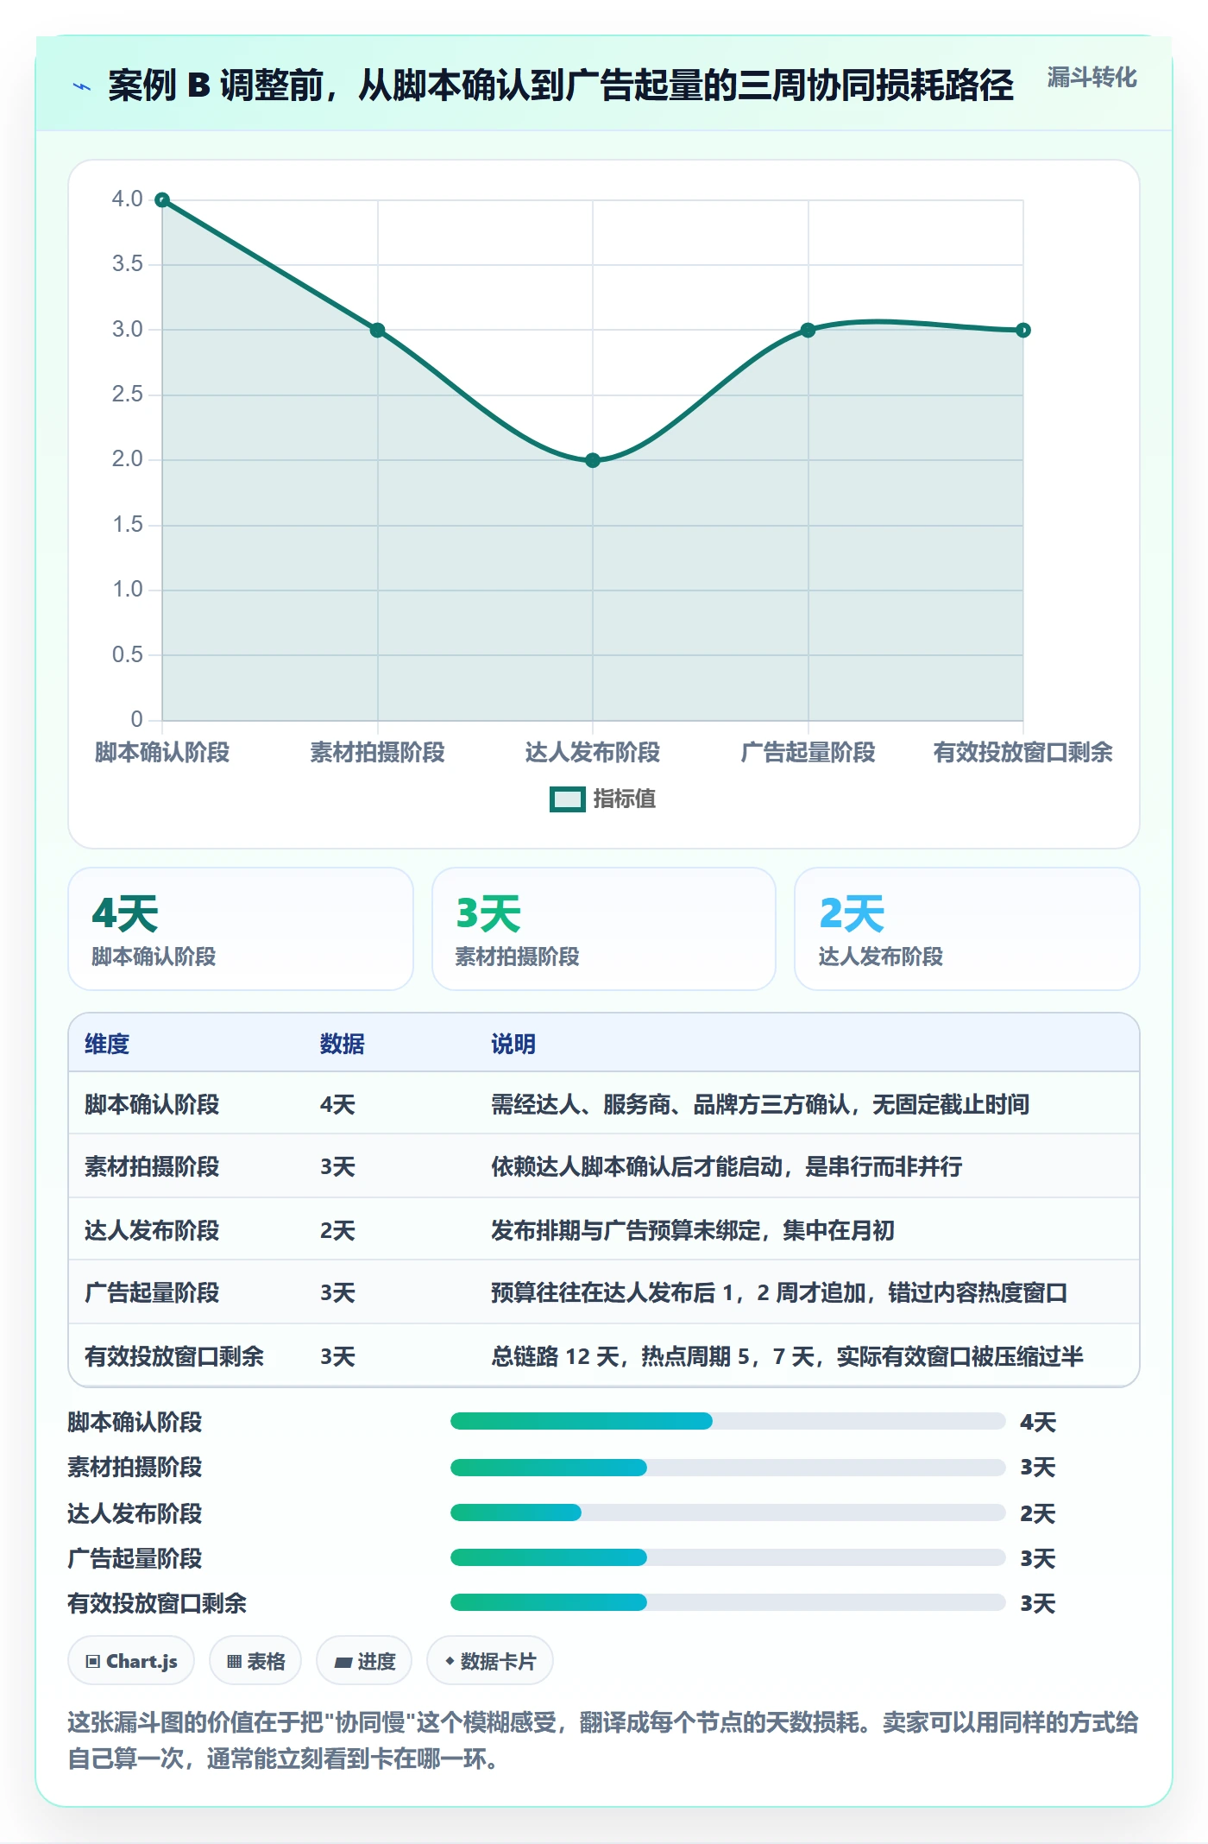Click the 4.0 y-axis label on the chart
Image resolution: width=1208 pixels, height=1844 pixels.
[x=127, y=199]
